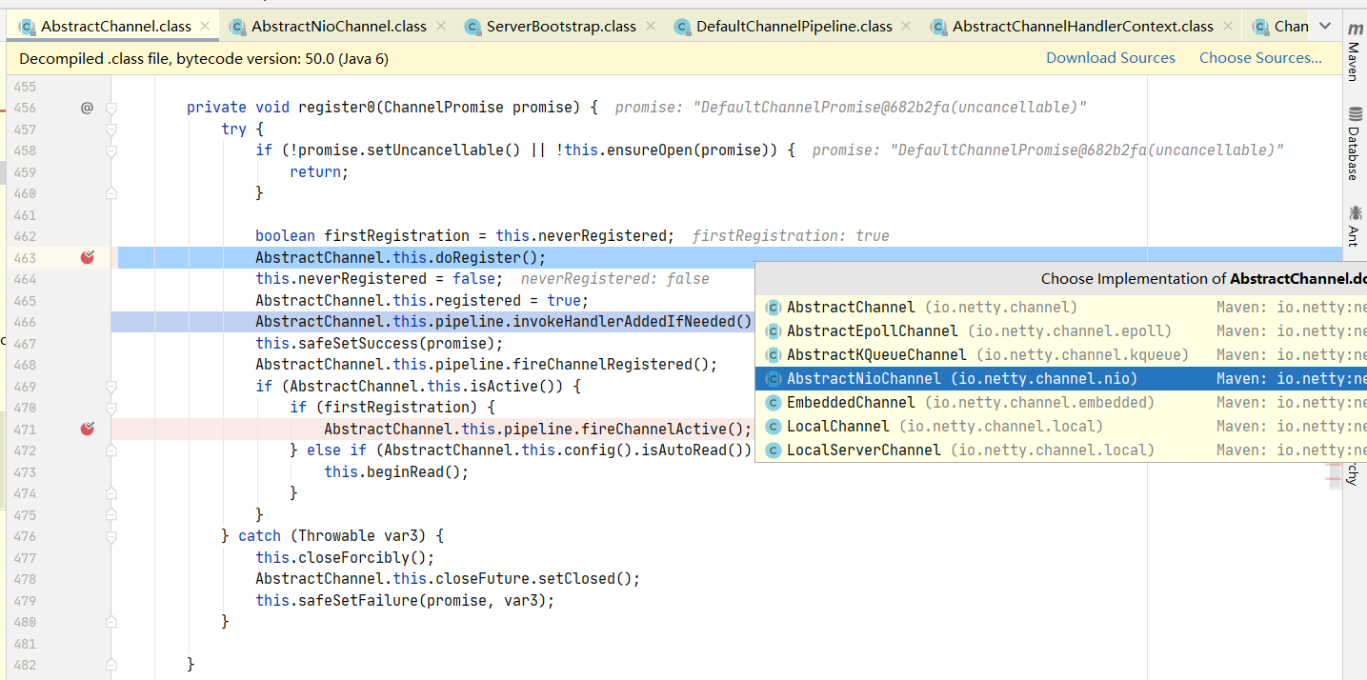Open Ant tool window
This screenshot has height=680, width=1367.
click(x=1354, y=226)
